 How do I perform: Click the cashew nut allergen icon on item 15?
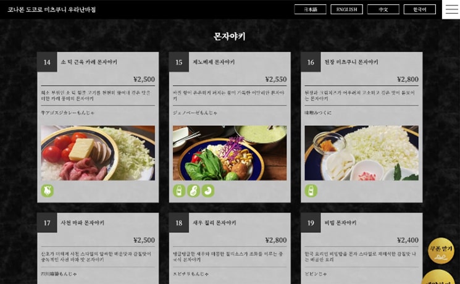click(208, 191)
